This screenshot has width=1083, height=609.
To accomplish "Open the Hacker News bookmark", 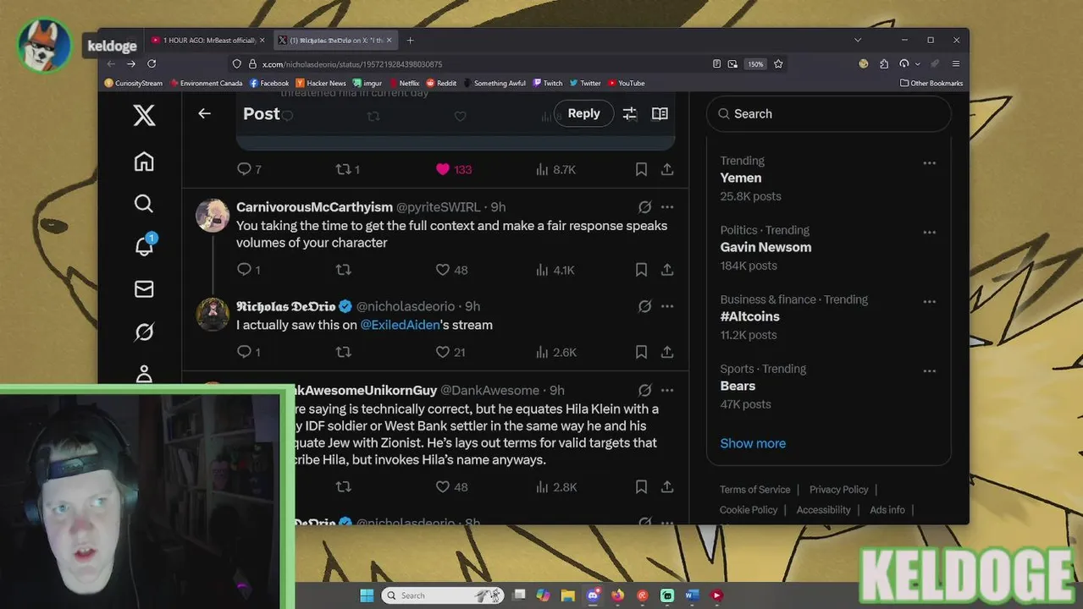I will [x=321, y=83].
